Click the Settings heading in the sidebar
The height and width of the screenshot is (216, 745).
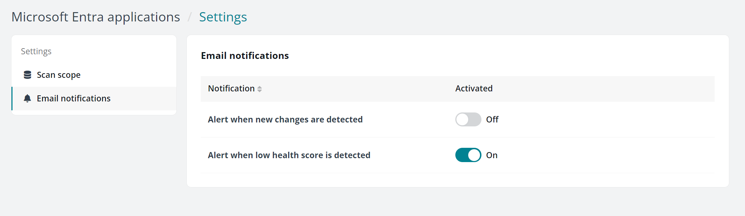[36, 51]
